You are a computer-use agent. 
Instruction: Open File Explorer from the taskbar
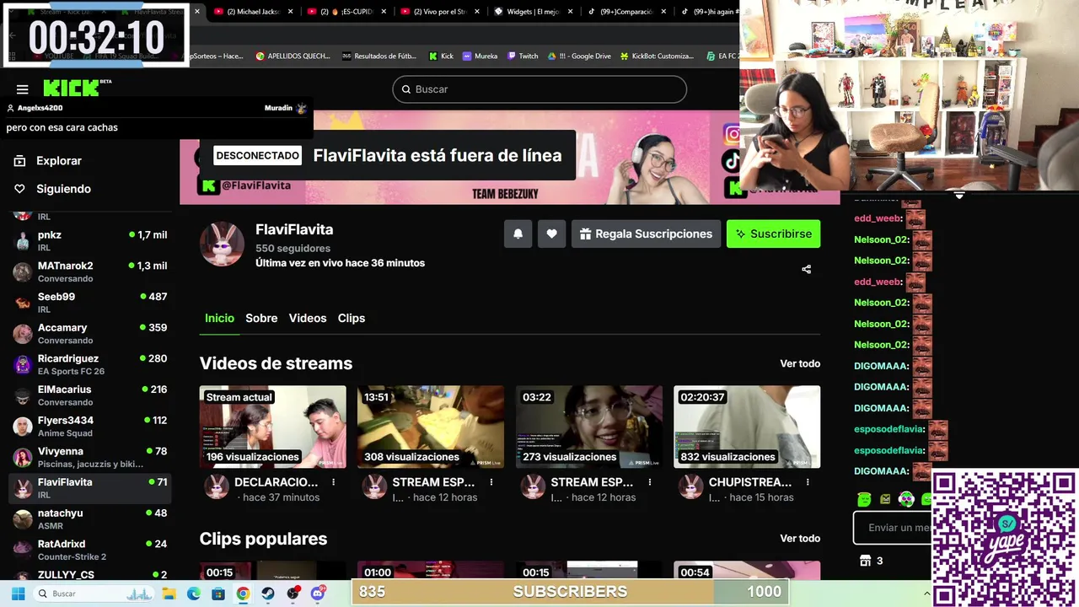[x=169, y=594]
